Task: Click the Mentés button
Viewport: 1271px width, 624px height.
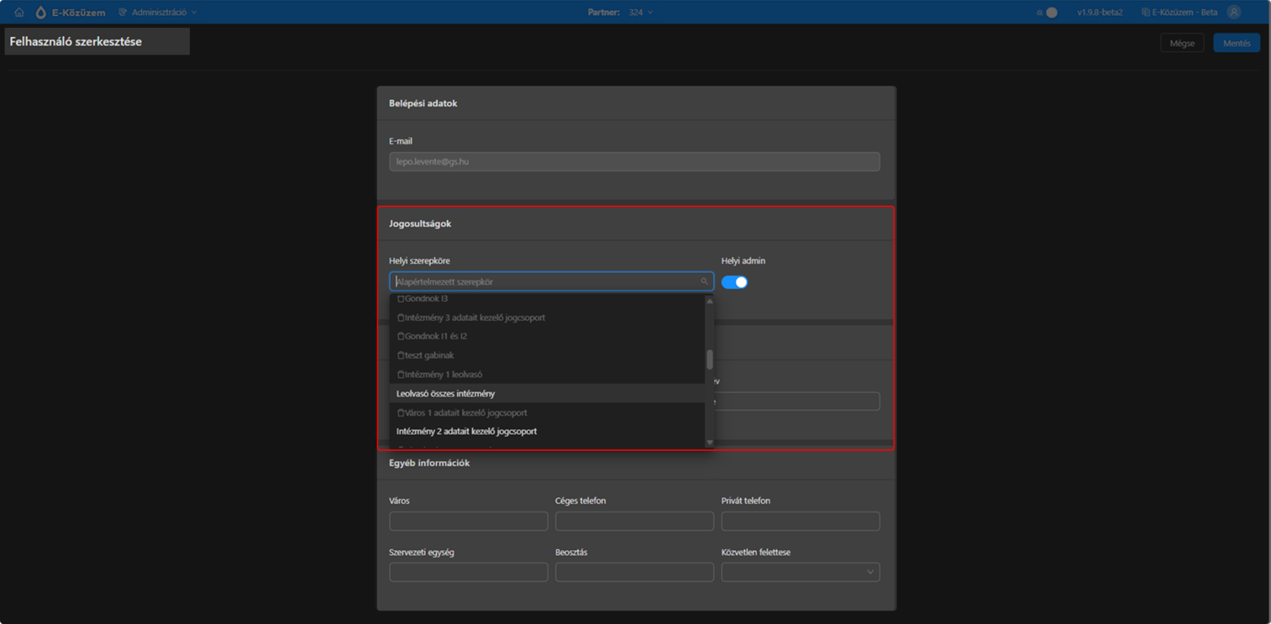Action: coord(1237,43)
